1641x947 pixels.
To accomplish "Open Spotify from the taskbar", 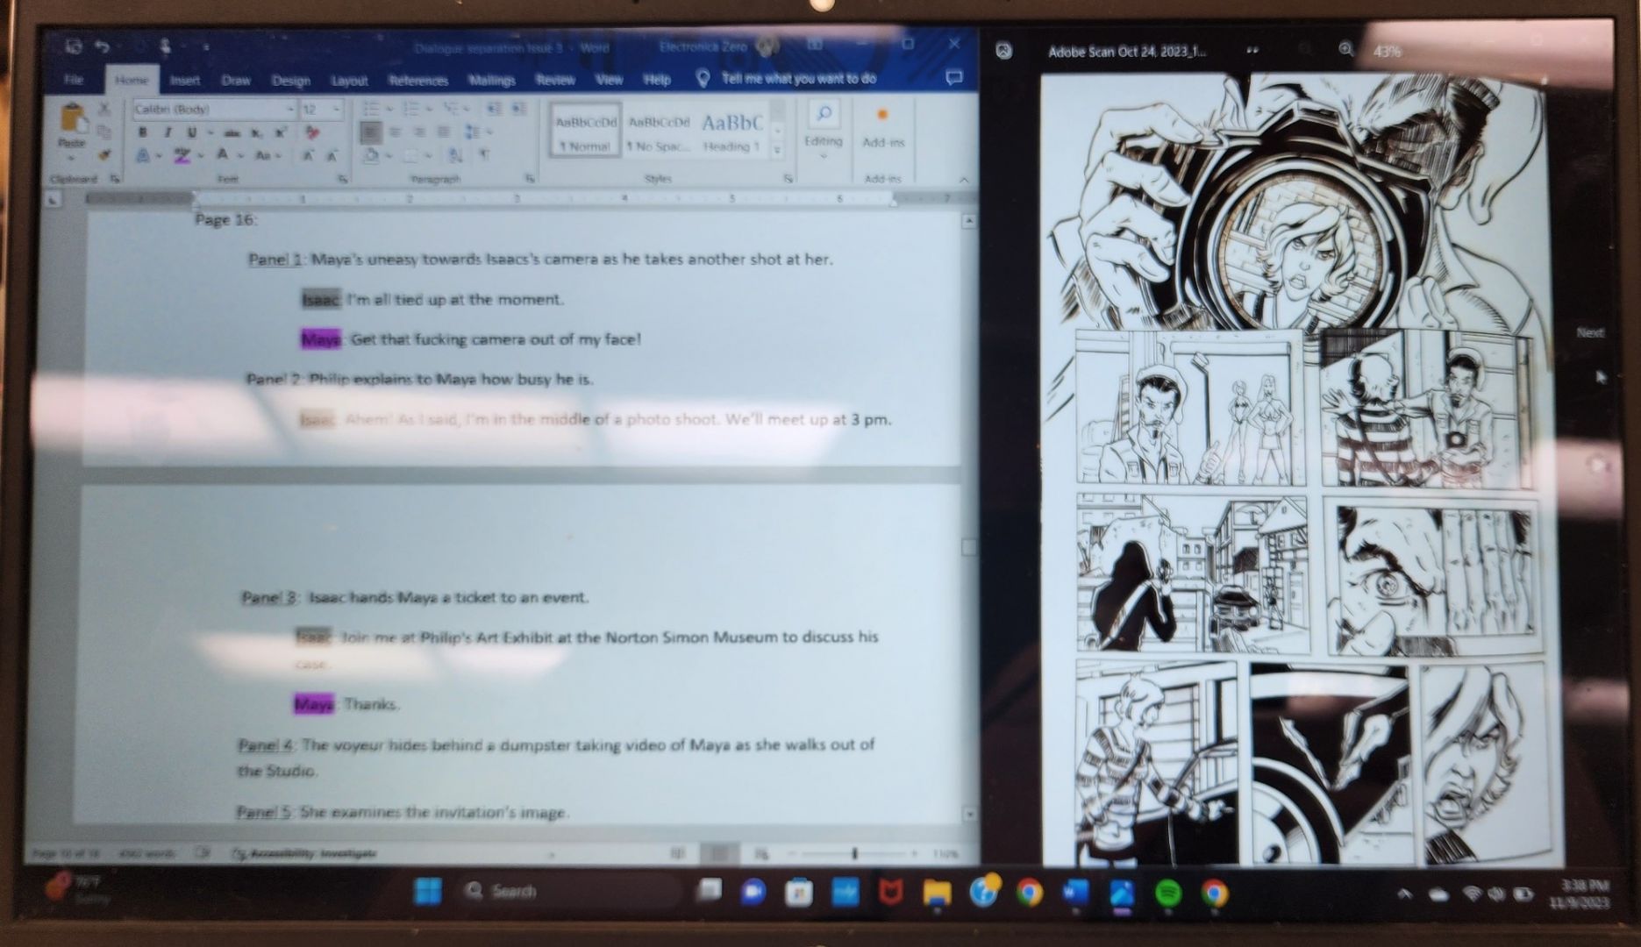I will coord(1167,893).
